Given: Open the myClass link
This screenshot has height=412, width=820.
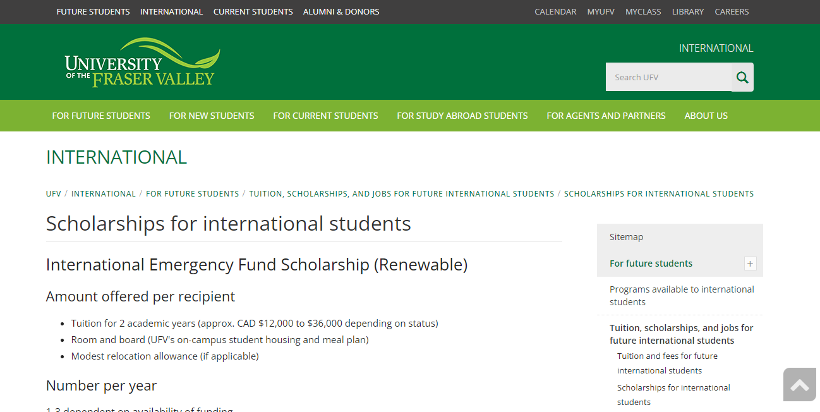Looking at the screenshot, I should (x=643, y=11).
